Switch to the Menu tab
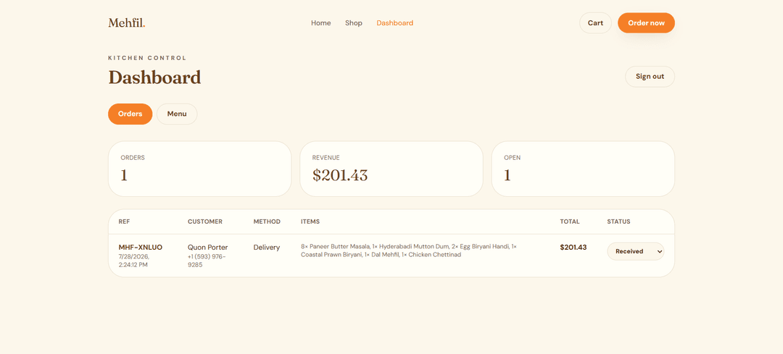The width and height of the screenshot is (783, 354). pyautogui.click(x=177, y=114)
